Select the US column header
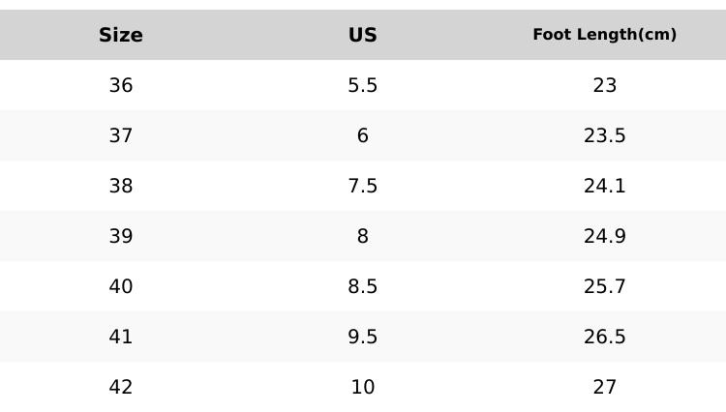This screenshot has height=412, width=726. click(x=362, y=35)
